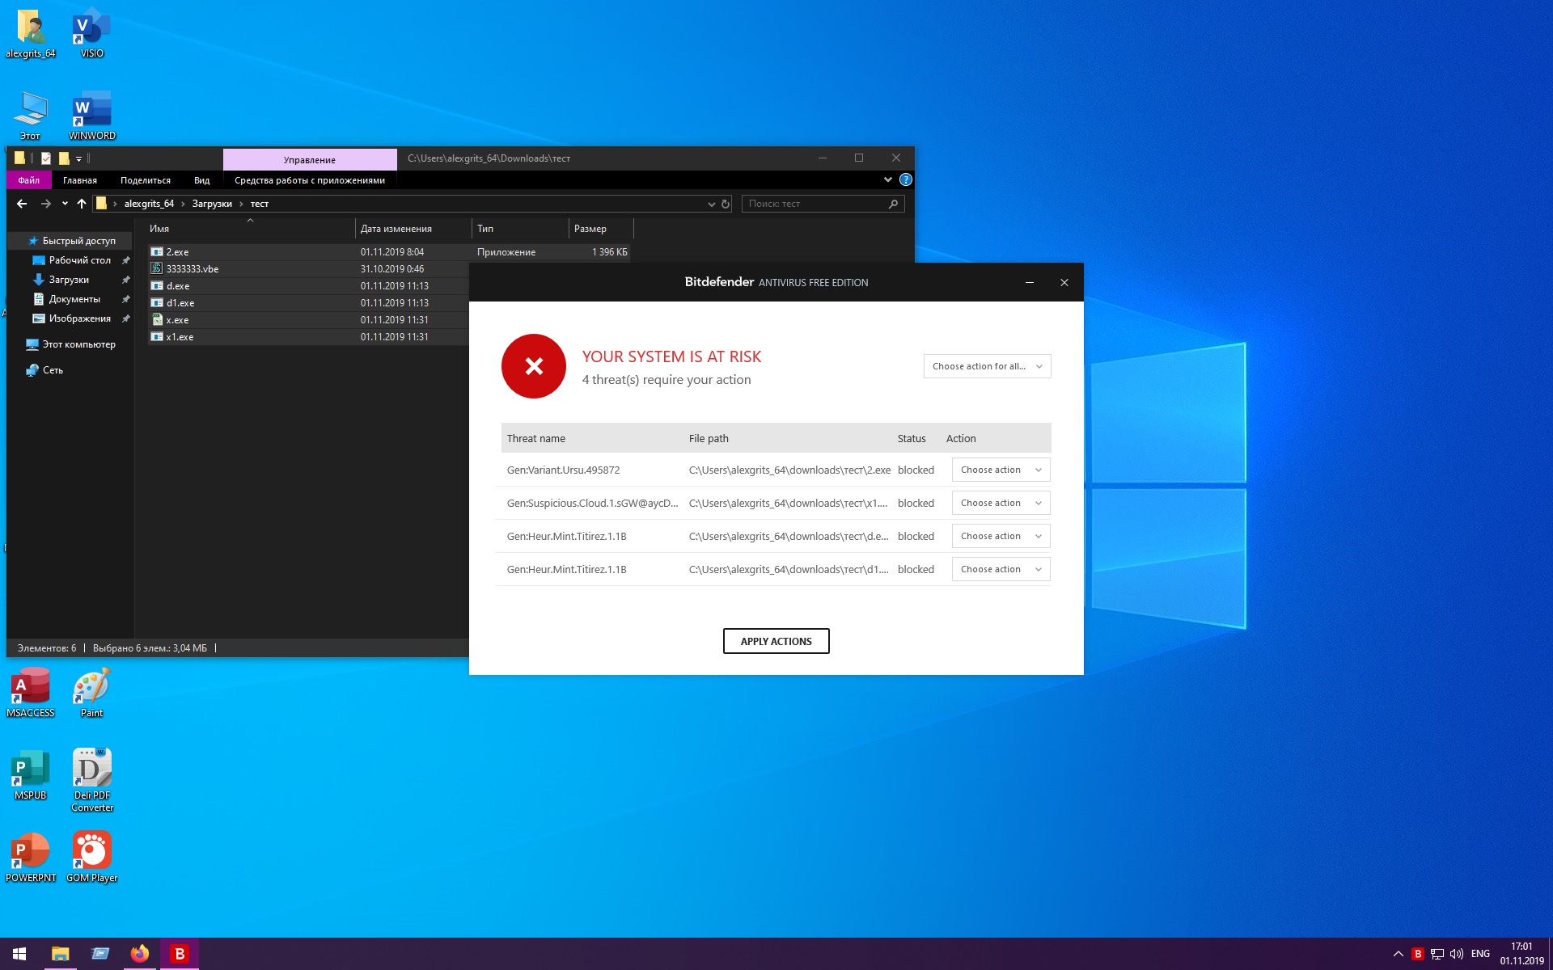Viewport: 1553px width, 970px height.
Task: Open the Файл menu tab
Action: click(29, 180)
